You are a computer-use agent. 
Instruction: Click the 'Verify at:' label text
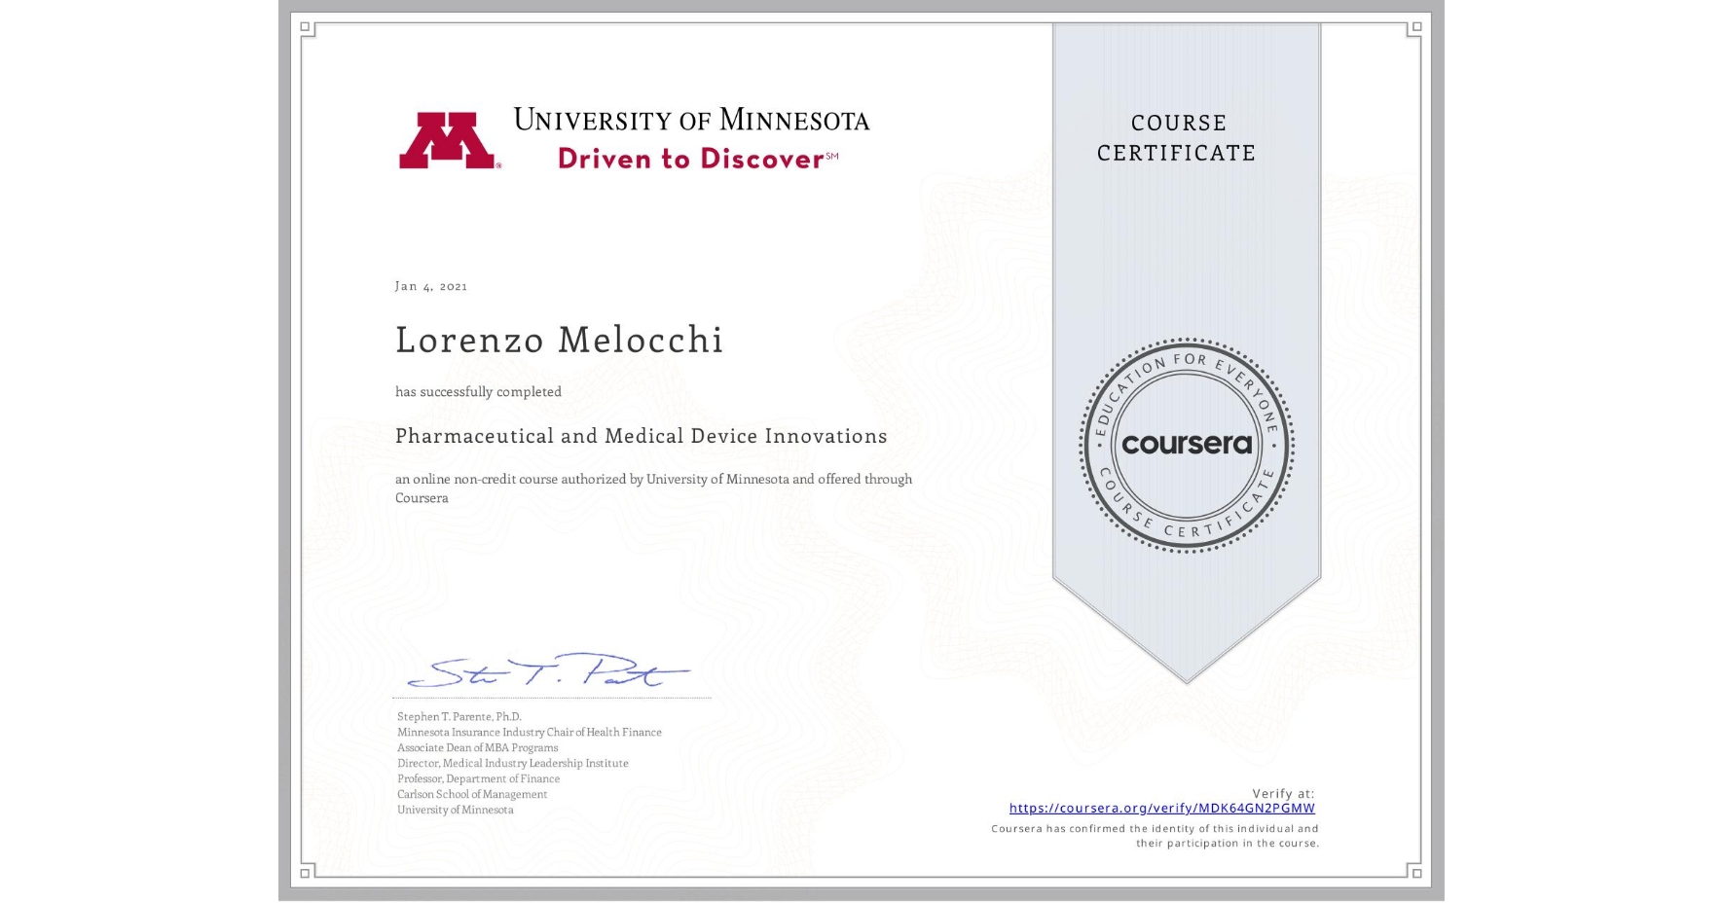pos(1285,792)
